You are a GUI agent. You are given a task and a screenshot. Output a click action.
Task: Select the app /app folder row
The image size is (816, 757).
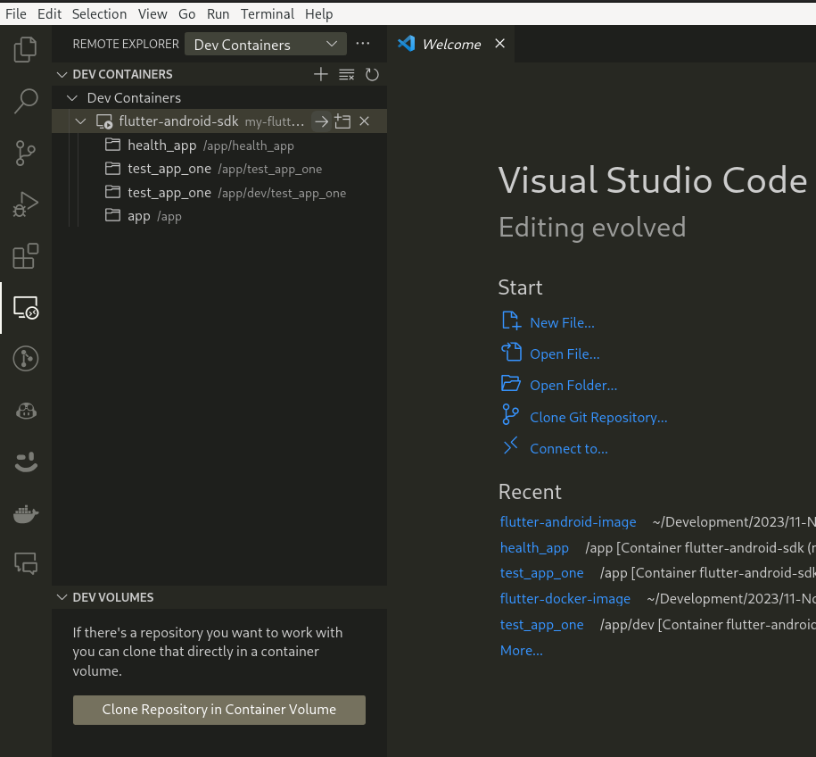[x=219, y=216]
